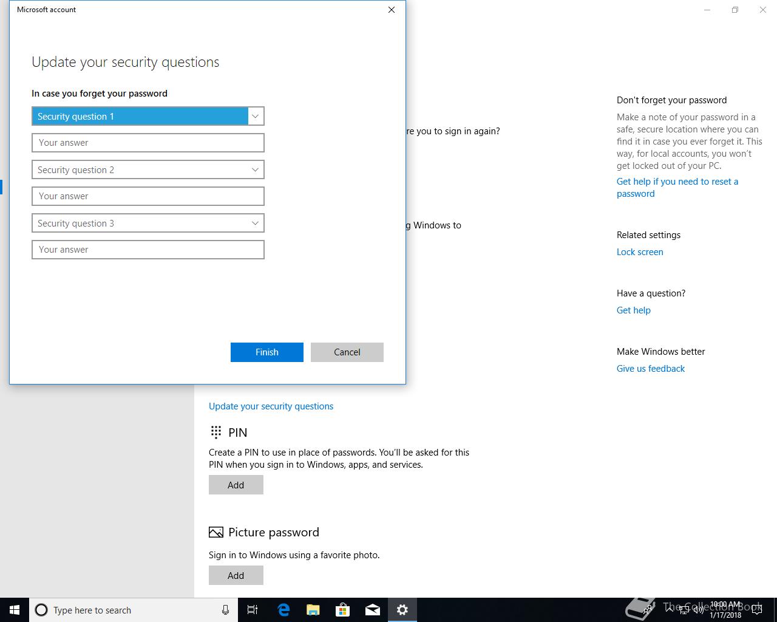Click the Have a question? heading

click(x=651, y=293)
